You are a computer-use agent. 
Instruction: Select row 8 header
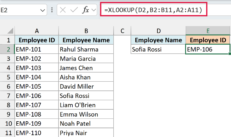pyautogui.click(x=7, y=105)
